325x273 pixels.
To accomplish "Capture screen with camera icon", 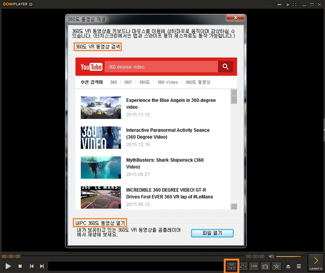I will [265, 266].
